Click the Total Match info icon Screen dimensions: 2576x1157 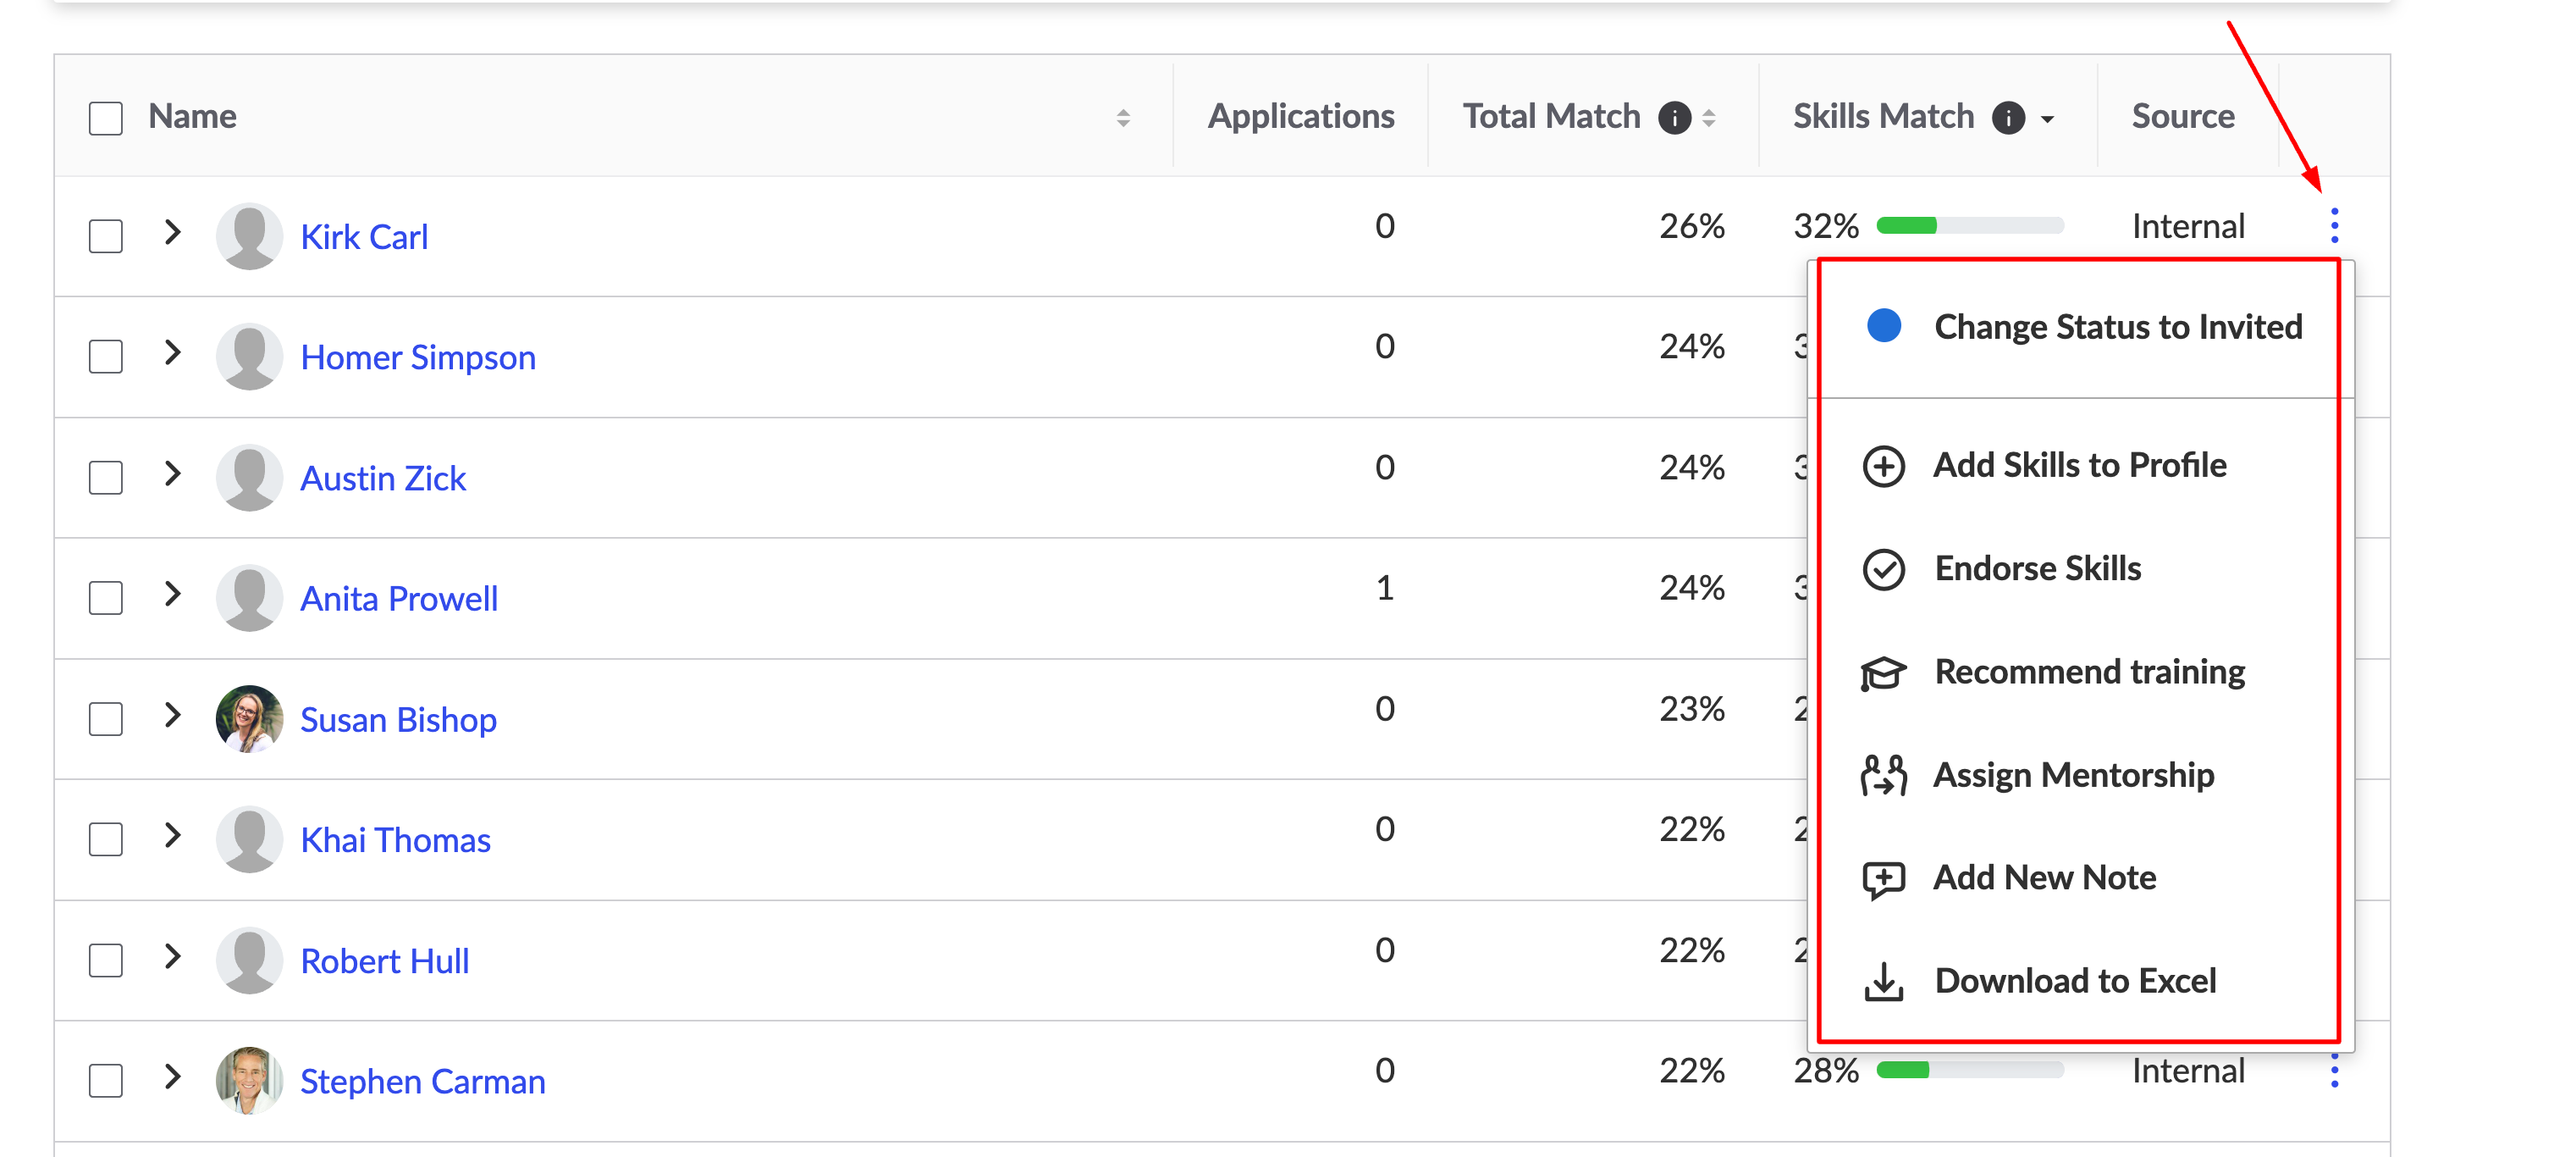pyautogui.click(x=1674, y=117)
